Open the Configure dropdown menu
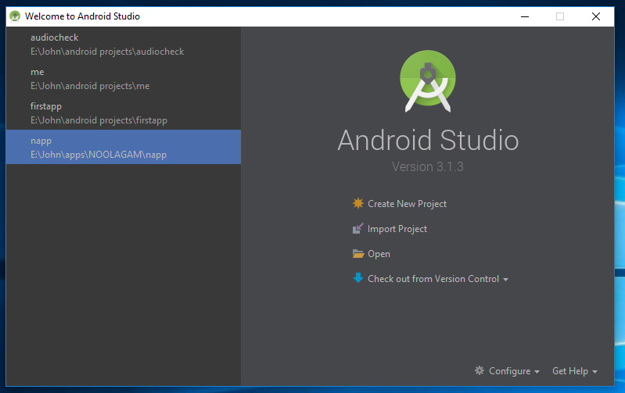The width and height of the screenshot is (625, 393). [x=509, y=371]
